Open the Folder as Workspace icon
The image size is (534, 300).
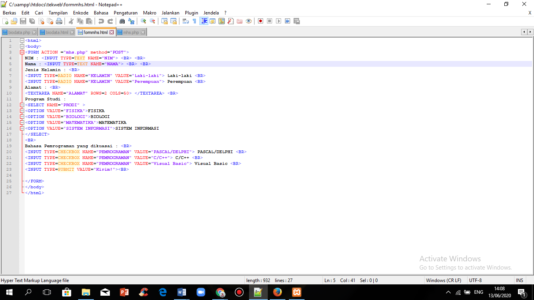240,21
